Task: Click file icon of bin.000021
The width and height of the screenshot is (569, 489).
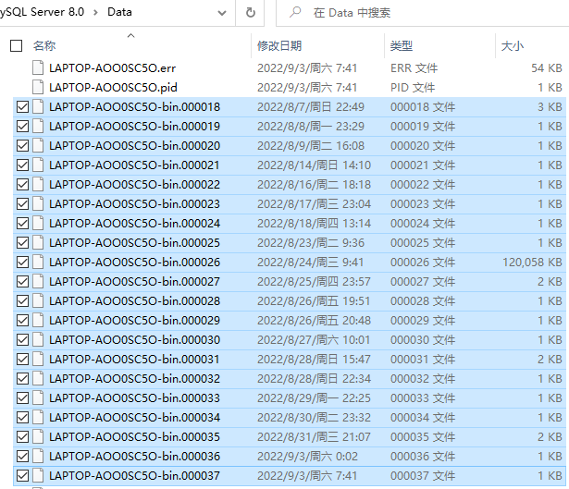Action: point(38,165)
